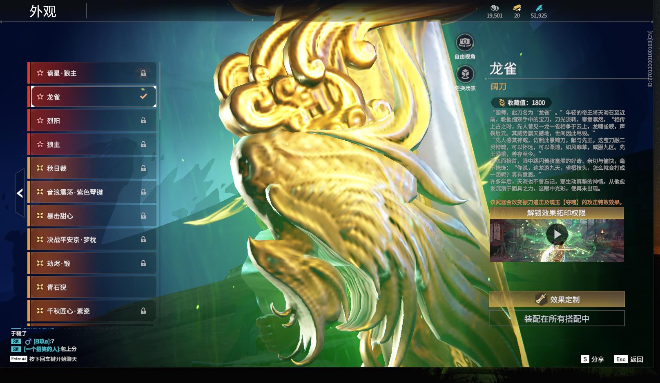The image size is (660, 383).
Task: Click the Enter key chat icon
Action: (x=19, y=359)
